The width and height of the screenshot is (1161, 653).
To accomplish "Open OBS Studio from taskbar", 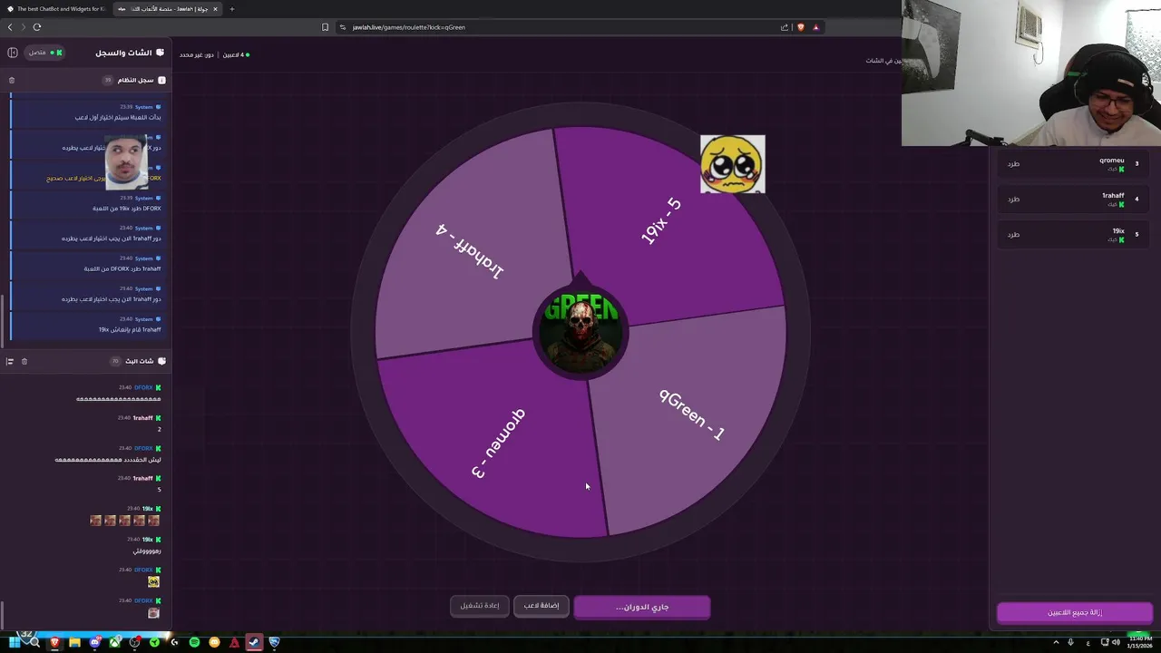I will [x=135, y=642].
